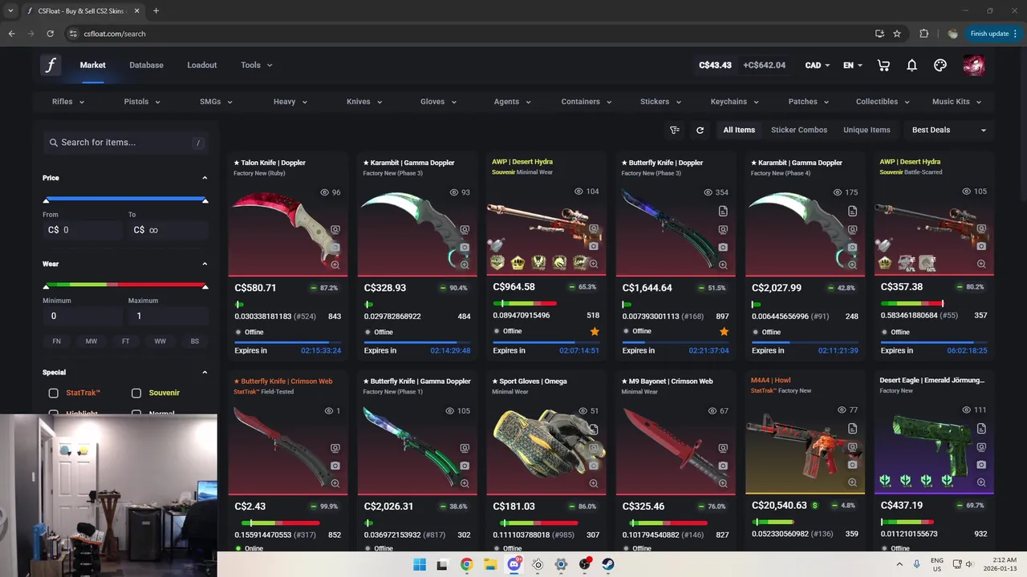Screen dimensions: 1027x577
Task: Open the Tools menu dropdown
Action: (x=257, y=65)
